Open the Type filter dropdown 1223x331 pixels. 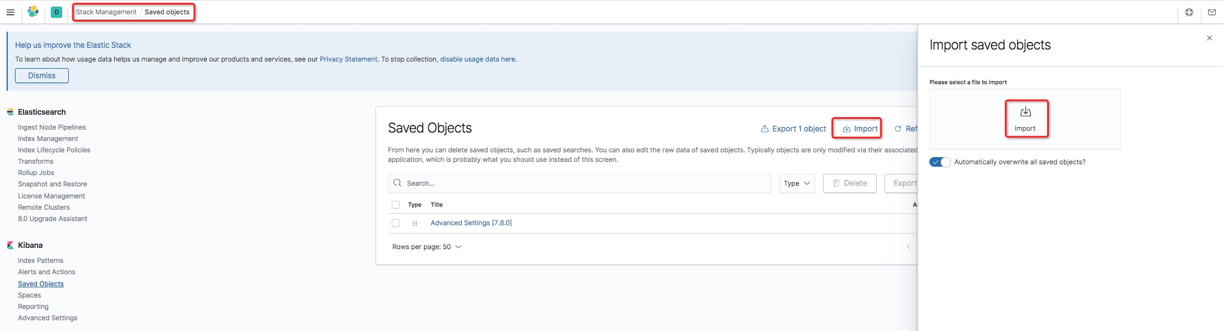(x=797, y=183)
